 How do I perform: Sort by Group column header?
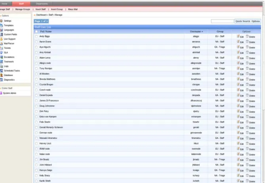coord(220,32)
